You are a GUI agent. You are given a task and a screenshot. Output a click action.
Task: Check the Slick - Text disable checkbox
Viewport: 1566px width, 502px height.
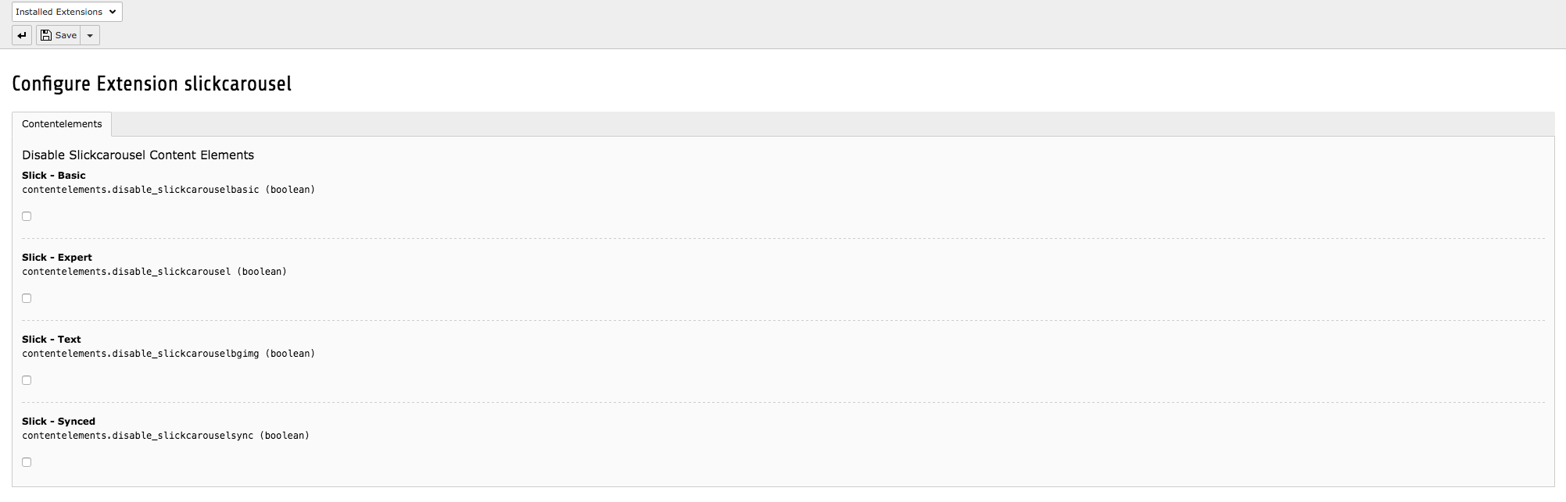(x=27, y=380)
